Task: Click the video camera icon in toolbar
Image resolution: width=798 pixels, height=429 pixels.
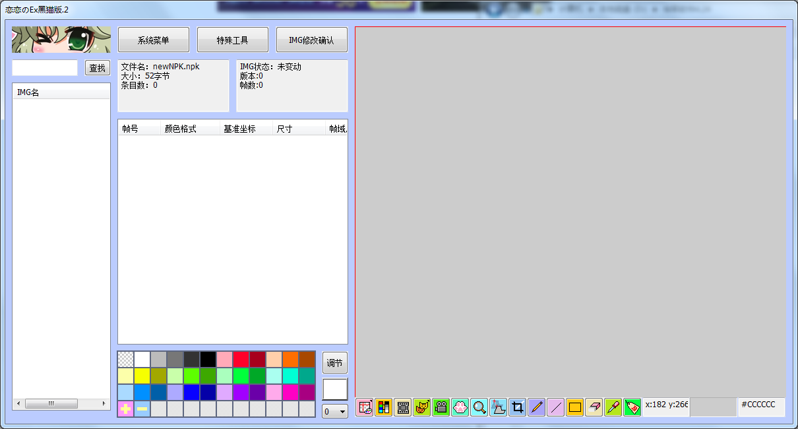Action: (441, 407)
